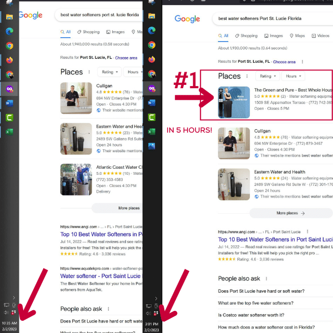Open Chrome from the right taskbar

[152, 45]
